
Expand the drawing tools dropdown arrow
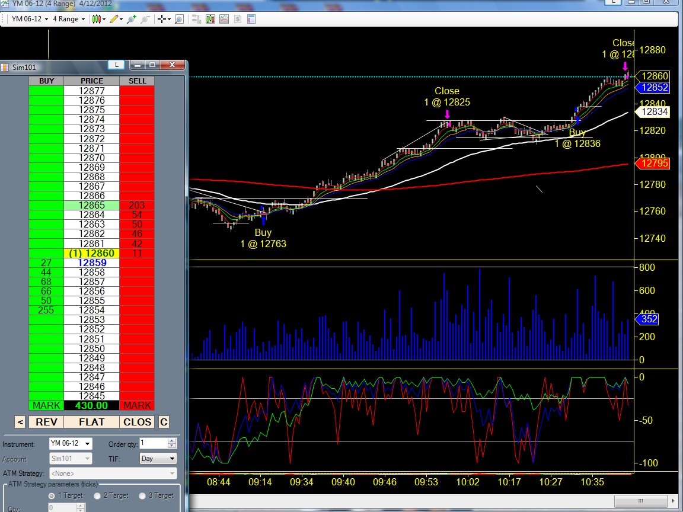[x=121, y=20]
